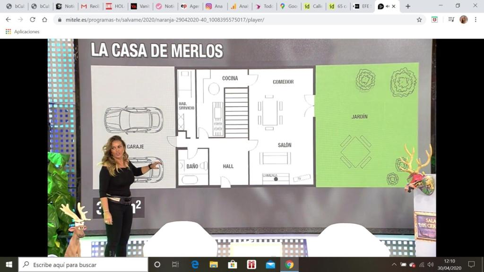Open Cortana circle on taskbar
Screen dimensions: 484x272
(x=157, y=264)
